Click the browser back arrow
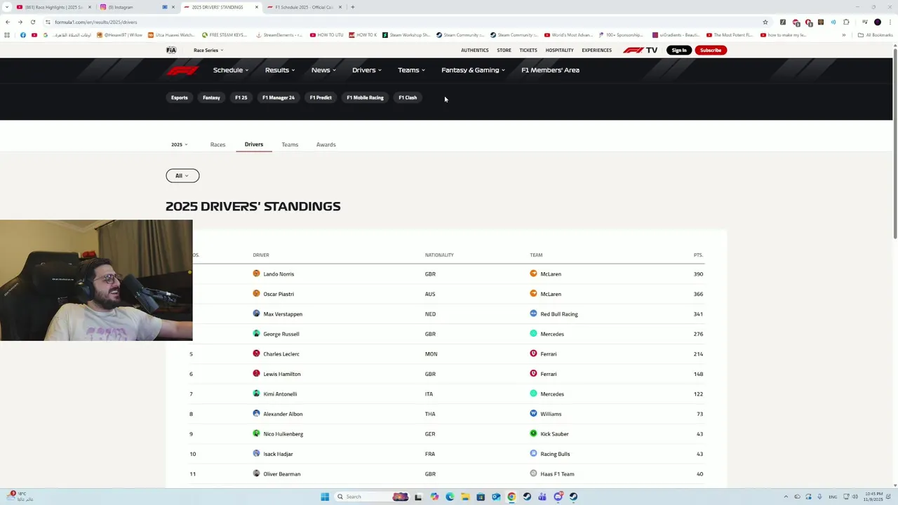The width and height of the screenshot is (898, 505). point(8,22)
